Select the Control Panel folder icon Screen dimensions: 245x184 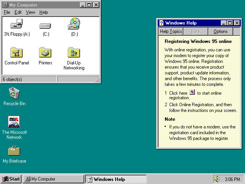point(16,52)
